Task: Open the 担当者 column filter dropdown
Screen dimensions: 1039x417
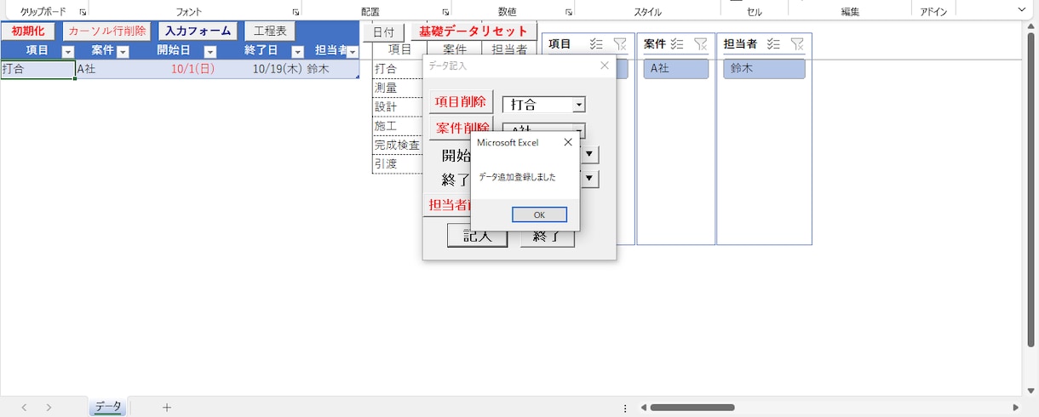Action: pyautogui.click(x=353, y=52)
